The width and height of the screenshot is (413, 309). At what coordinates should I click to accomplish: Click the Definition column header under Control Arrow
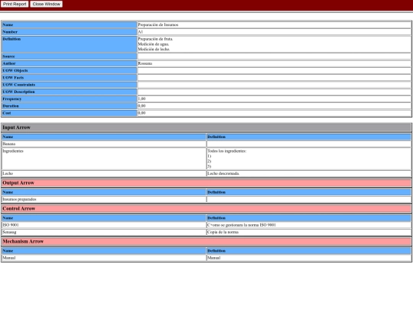click(x=309, y=218)
